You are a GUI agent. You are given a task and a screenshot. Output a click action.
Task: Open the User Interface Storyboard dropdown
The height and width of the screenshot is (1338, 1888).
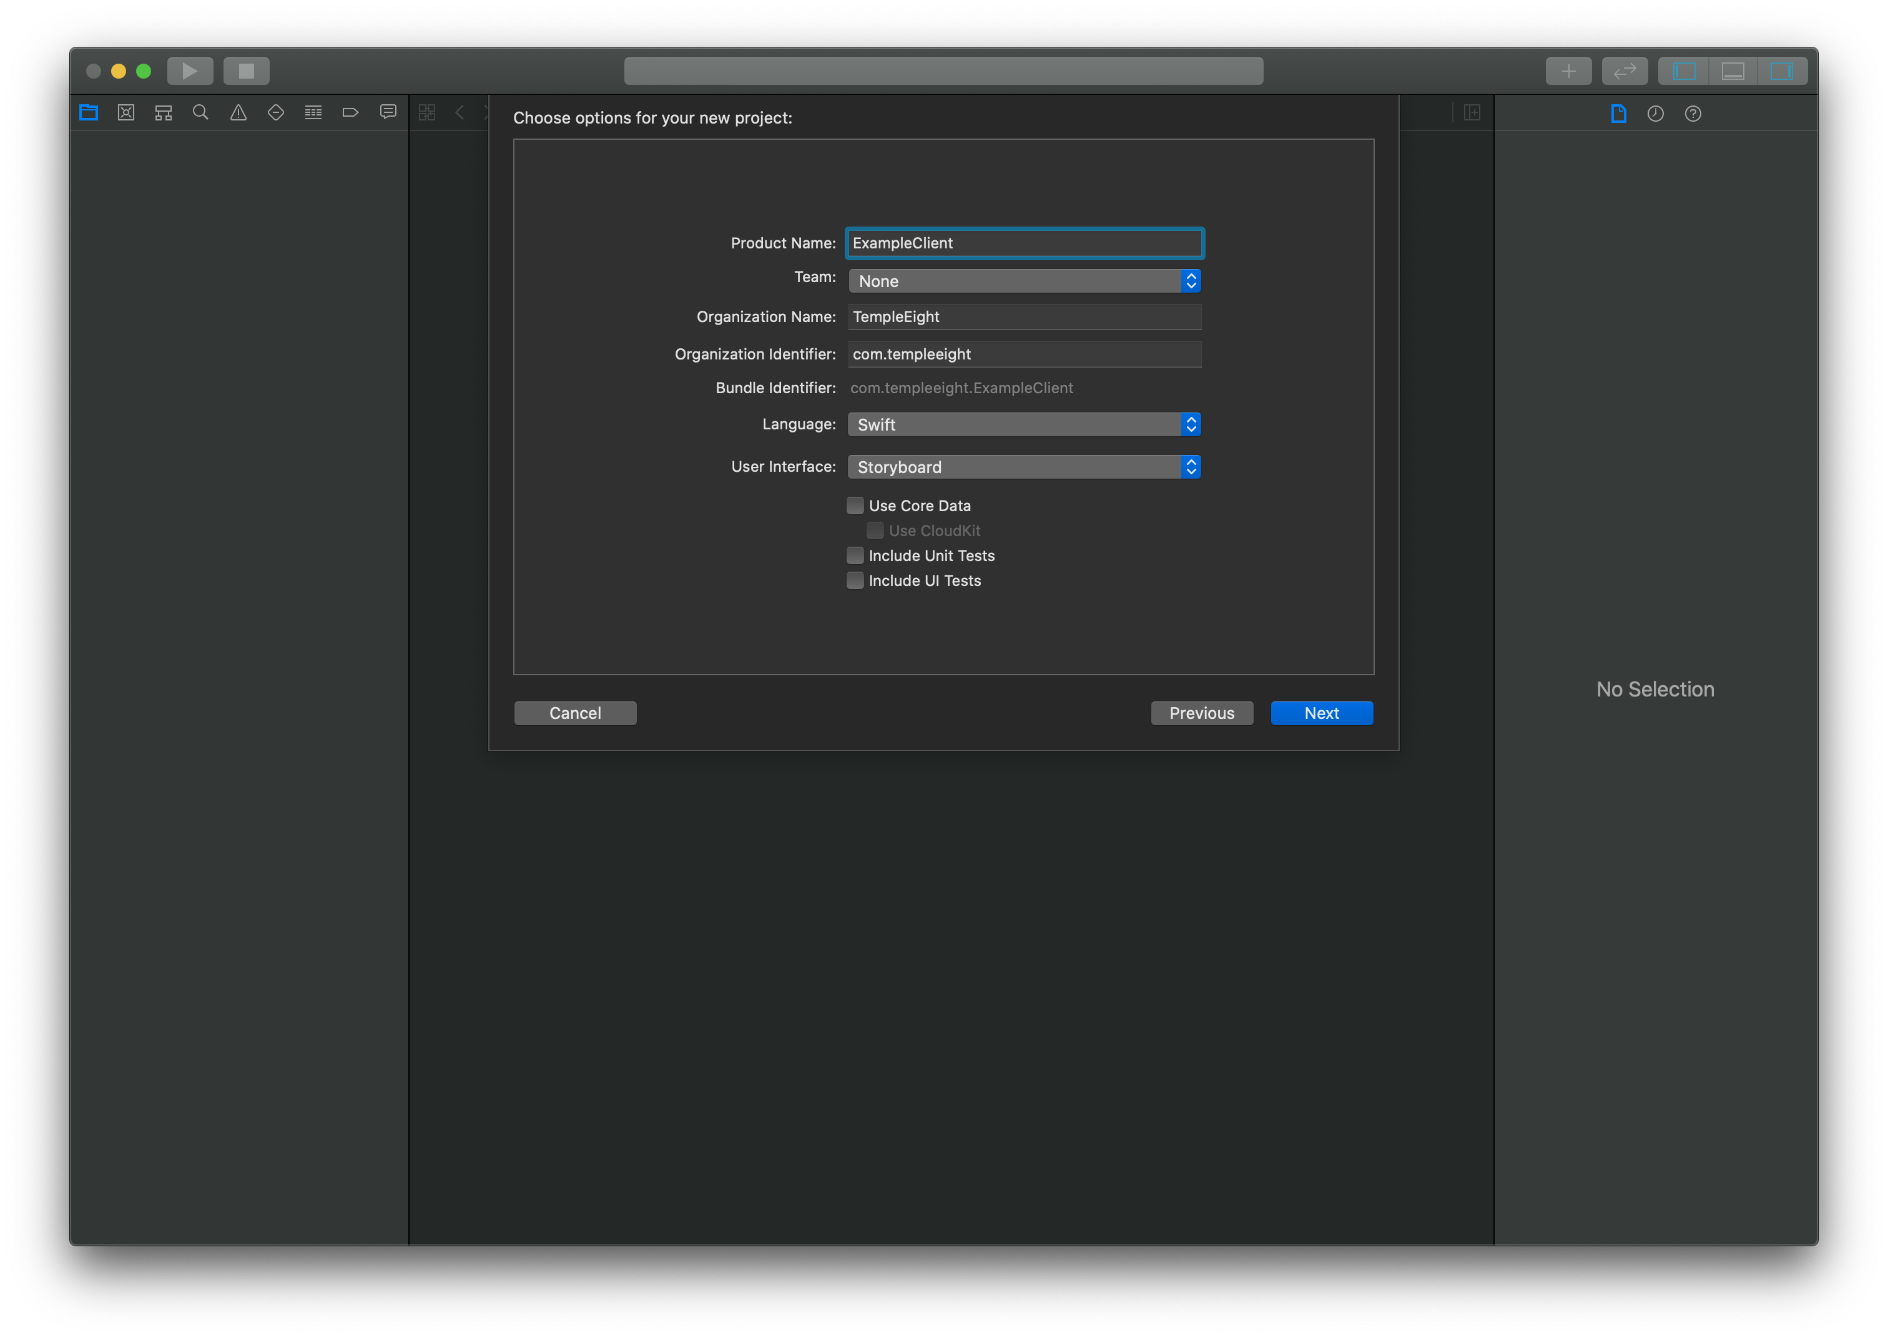pyautogui.click(x=1025, y=467)
